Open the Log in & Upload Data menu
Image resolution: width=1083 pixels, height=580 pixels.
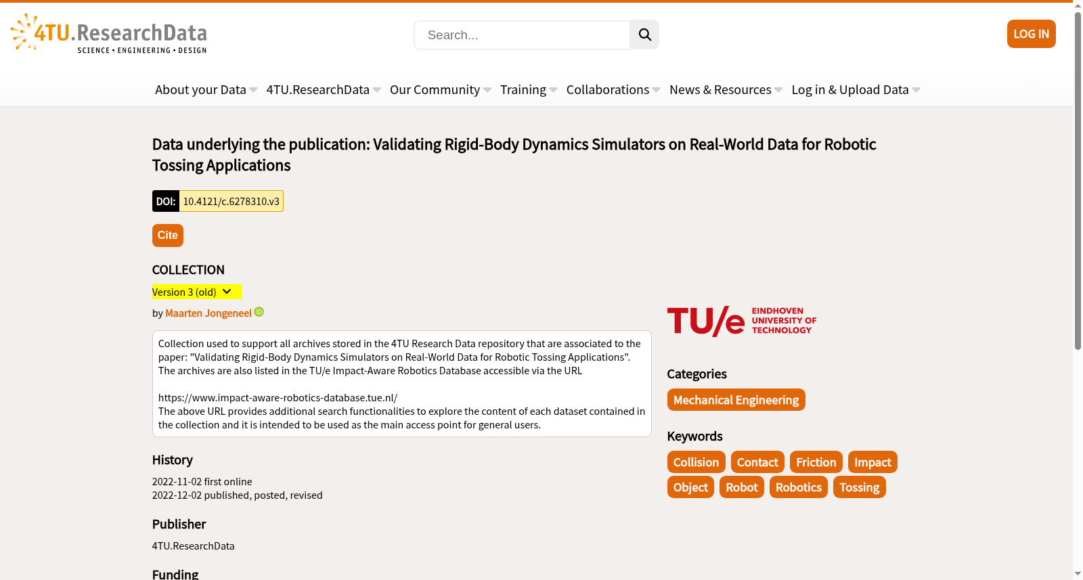850,89
